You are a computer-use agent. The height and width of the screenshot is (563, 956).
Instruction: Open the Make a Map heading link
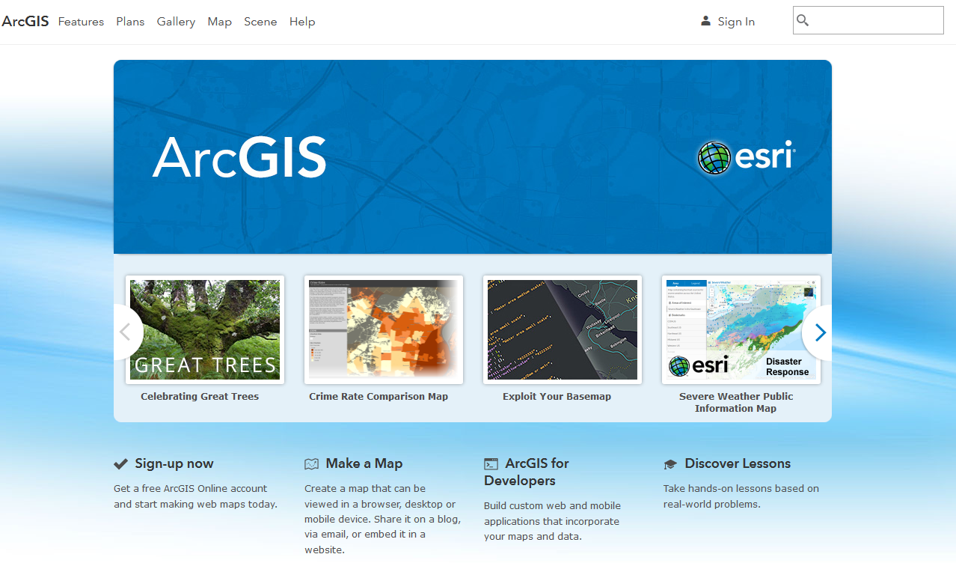364,463
